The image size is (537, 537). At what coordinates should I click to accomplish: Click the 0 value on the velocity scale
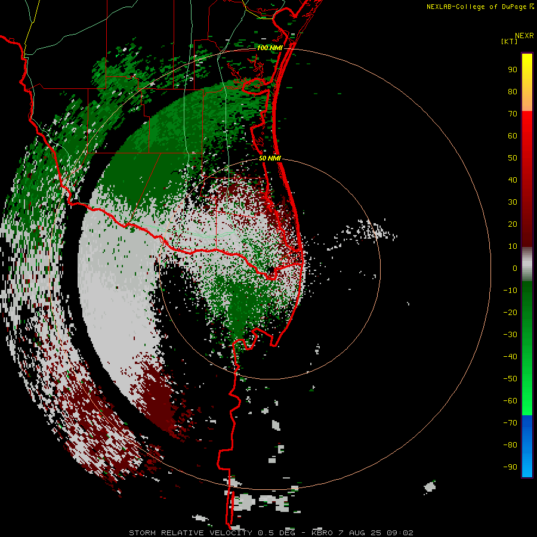coord(515,268)
